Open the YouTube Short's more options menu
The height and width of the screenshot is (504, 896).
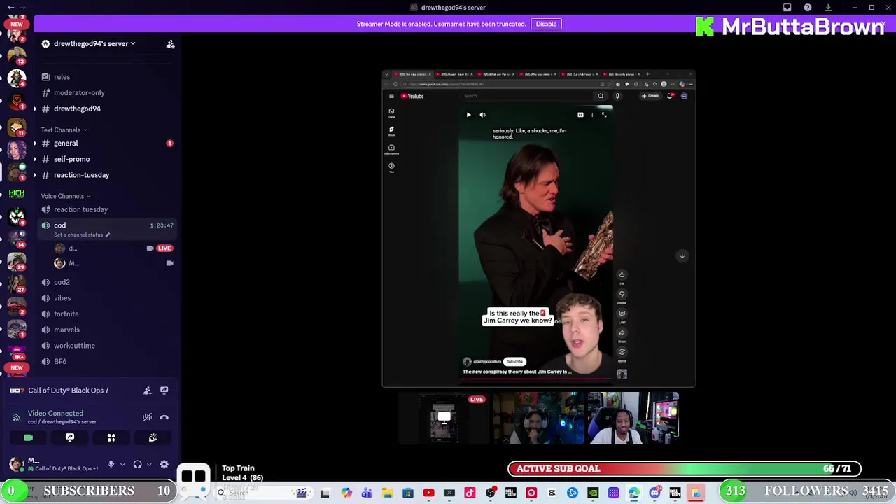(592, 115)
